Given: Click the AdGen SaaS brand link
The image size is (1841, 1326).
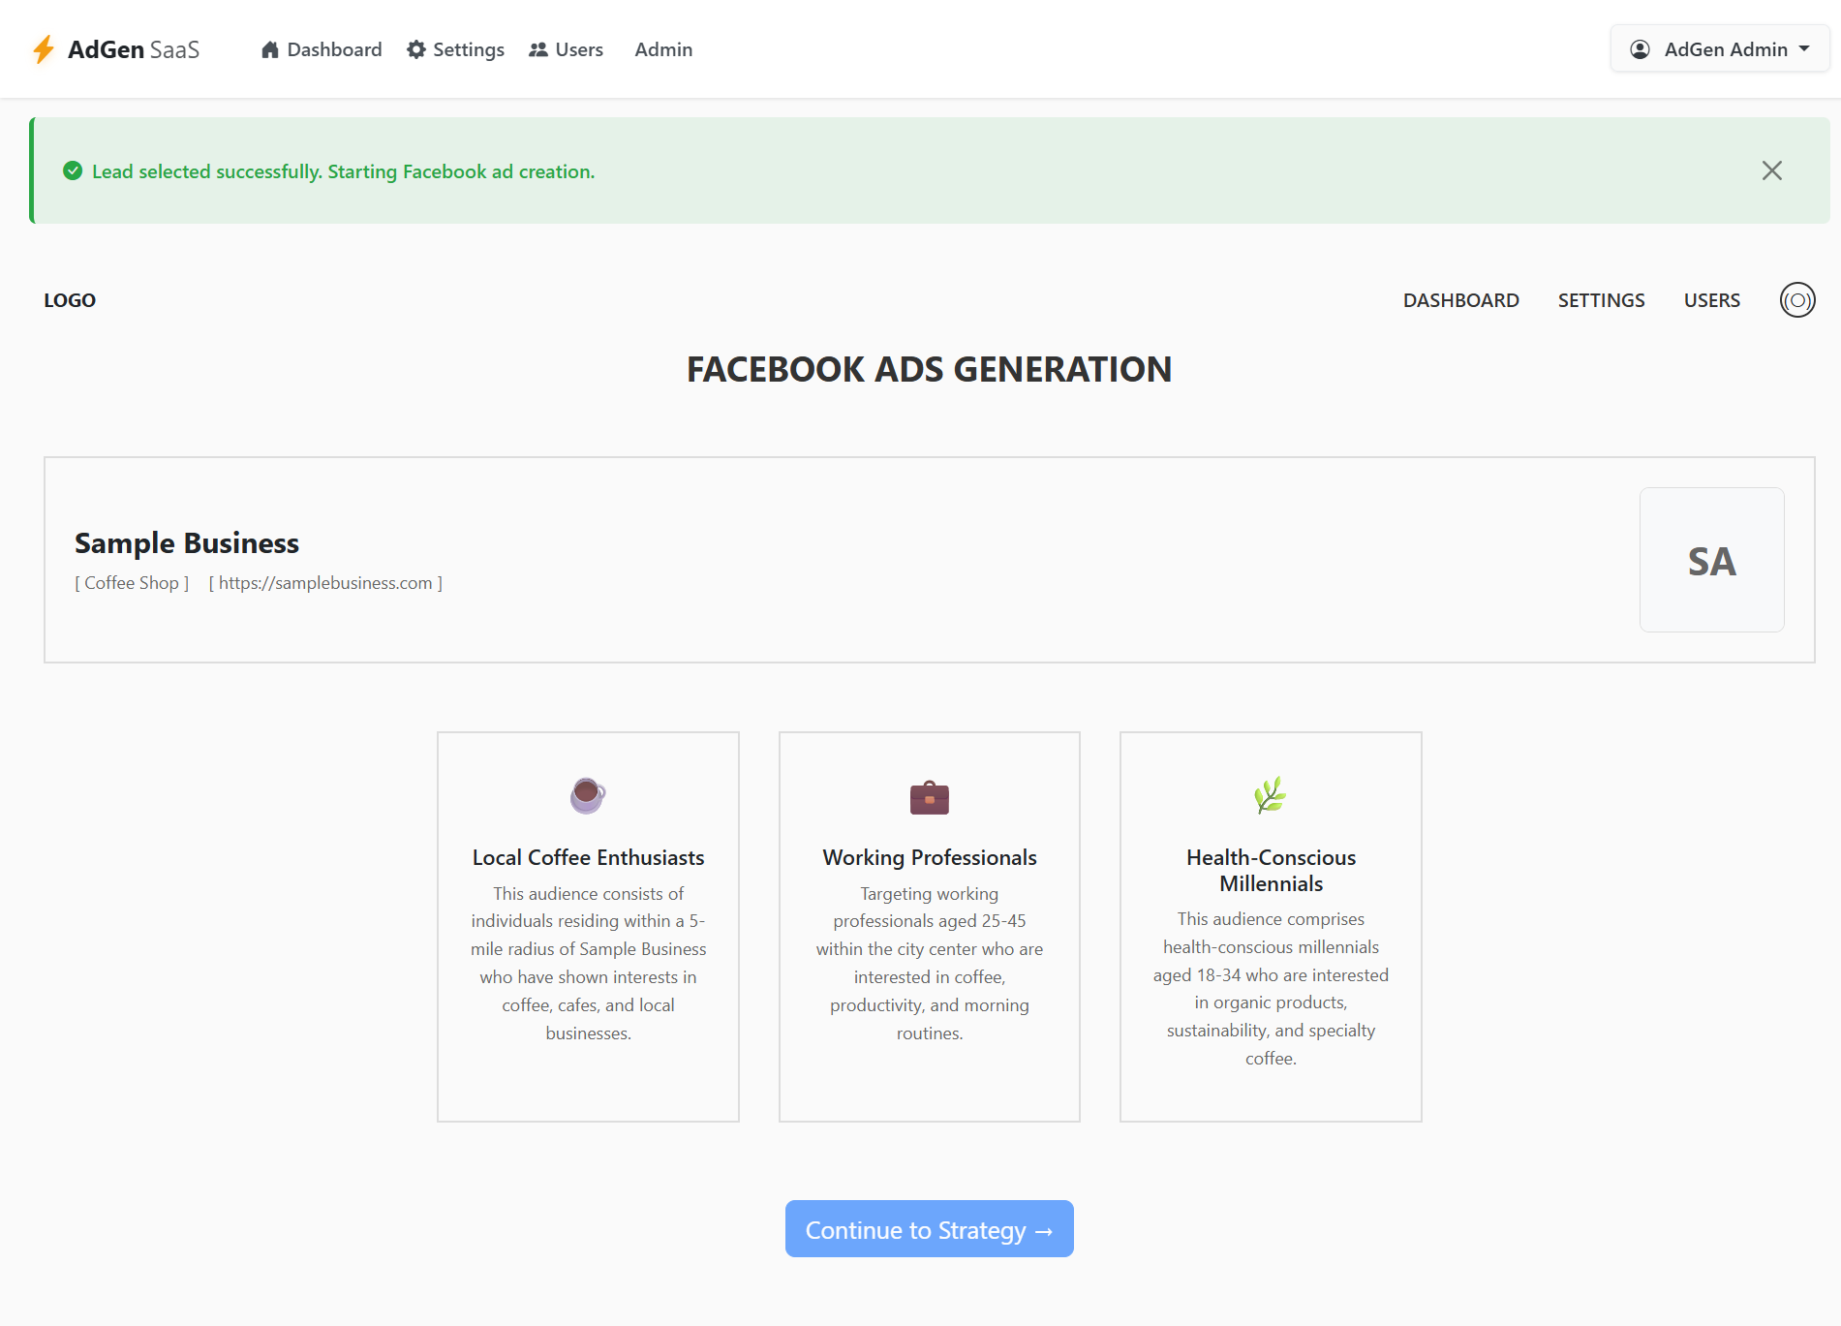Looking at the screenshot, I should pos(116,49).
